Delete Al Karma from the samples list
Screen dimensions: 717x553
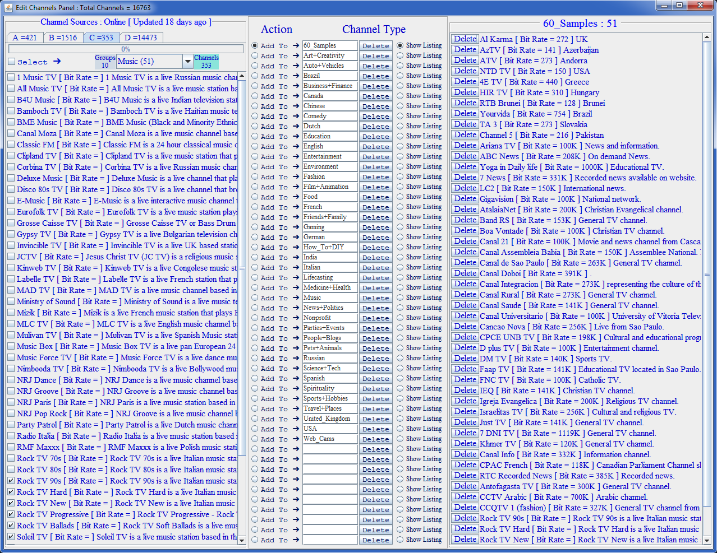coord(465,39)
